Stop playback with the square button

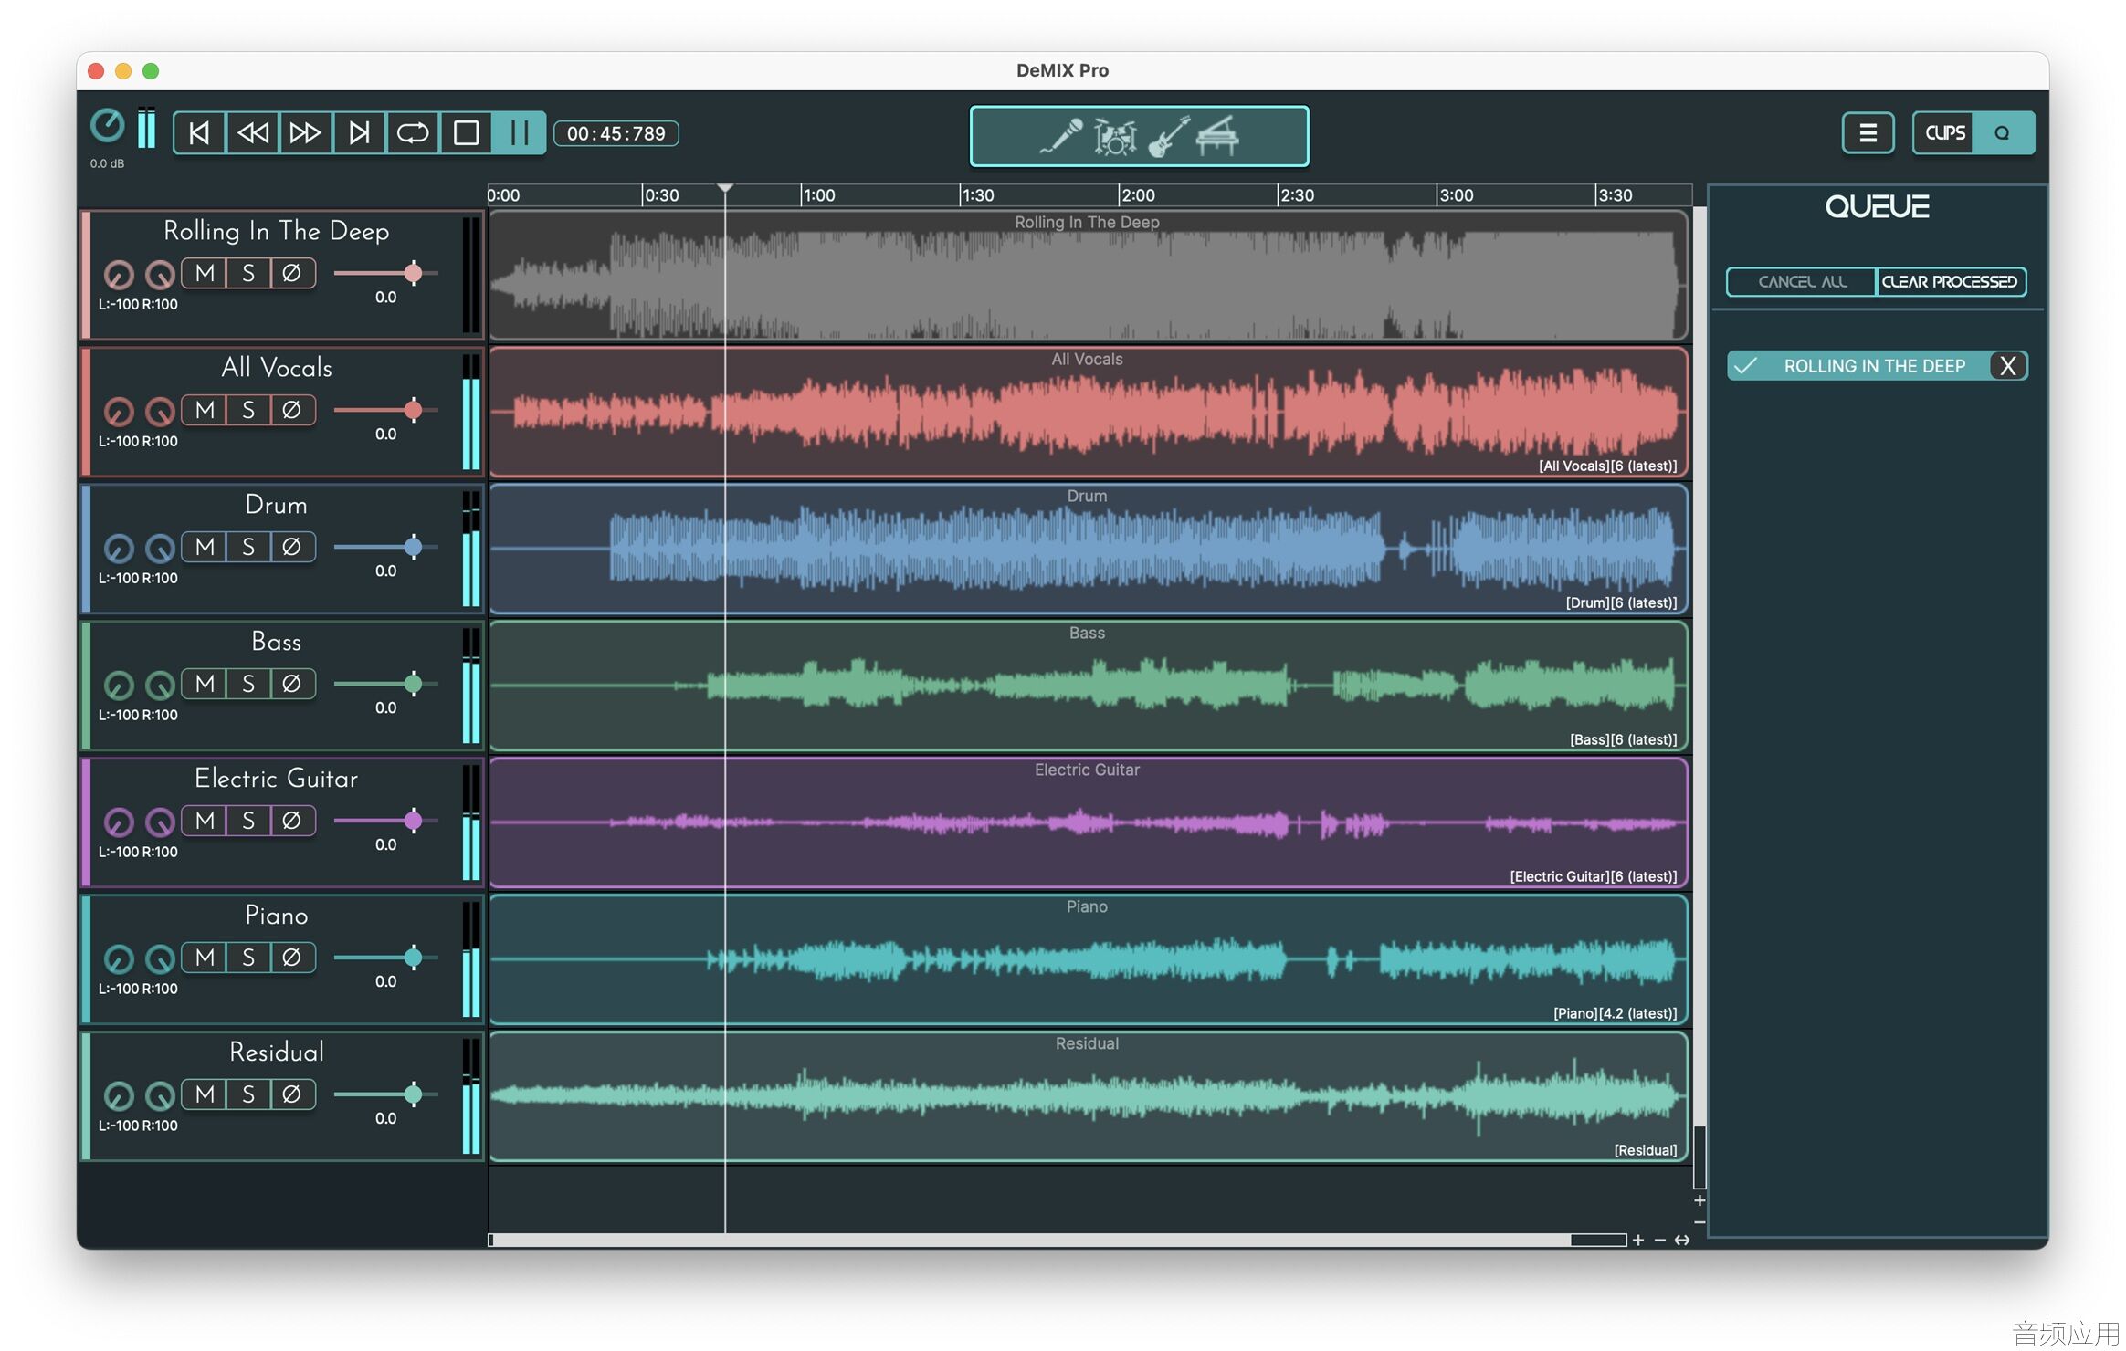[466, 133]
